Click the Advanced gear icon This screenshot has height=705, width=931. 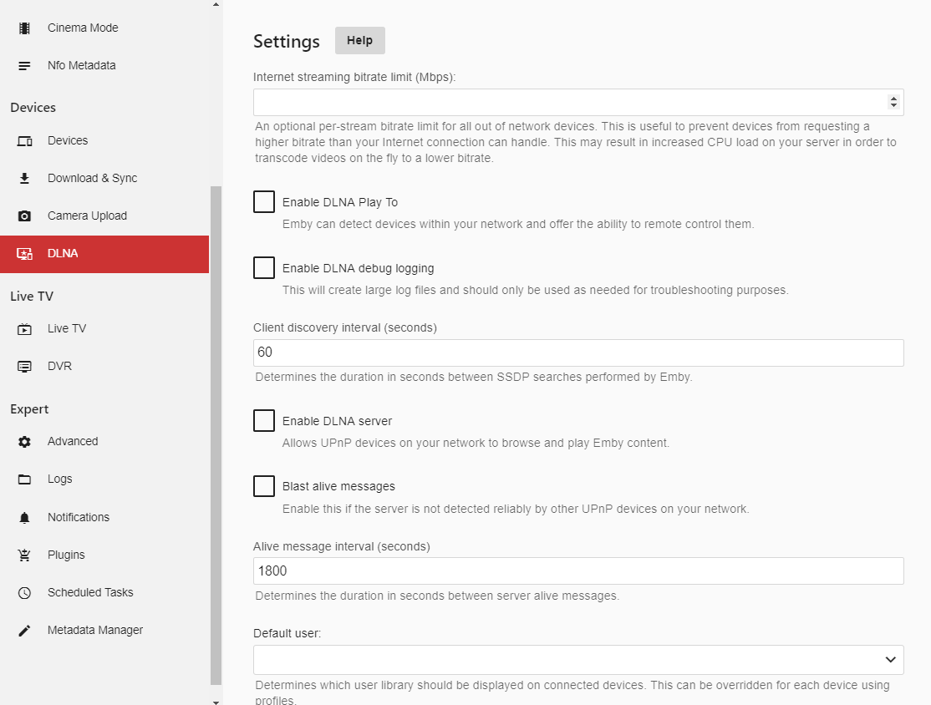[x=24, y=442]
